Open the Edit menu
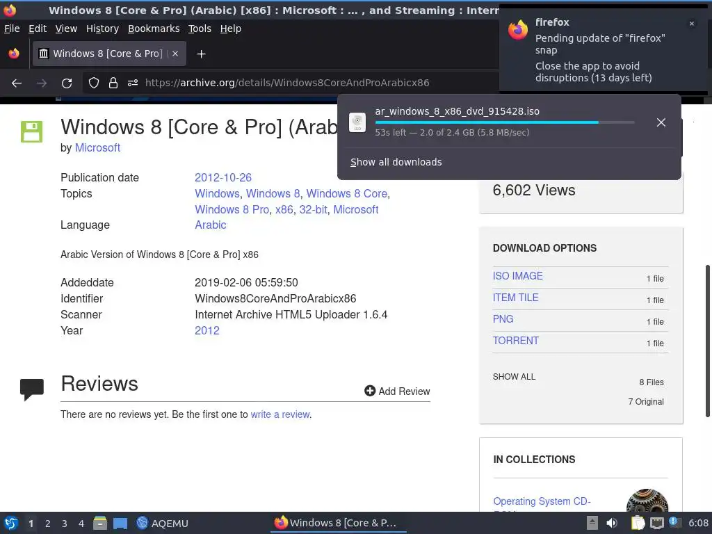Viewport: 712px width, 534px height. pyautogui.click(x=38, y=29)
